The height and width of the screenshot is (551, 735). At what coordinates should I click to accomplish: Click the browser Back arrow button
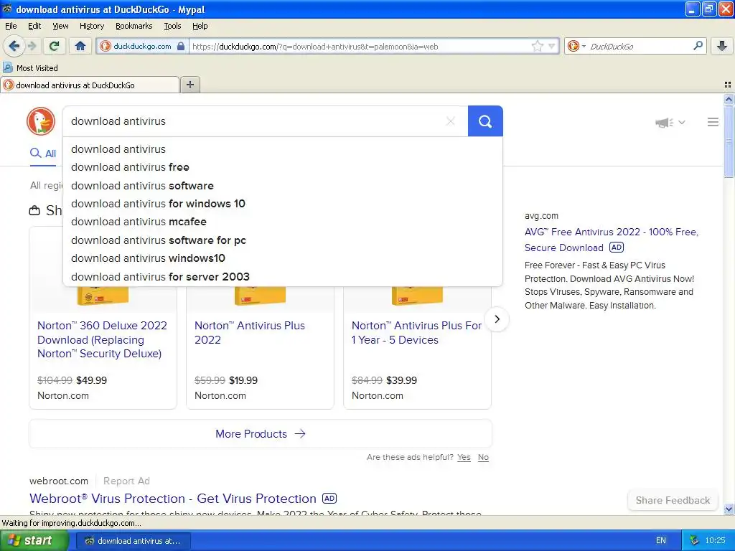click(x=14, y=46)
